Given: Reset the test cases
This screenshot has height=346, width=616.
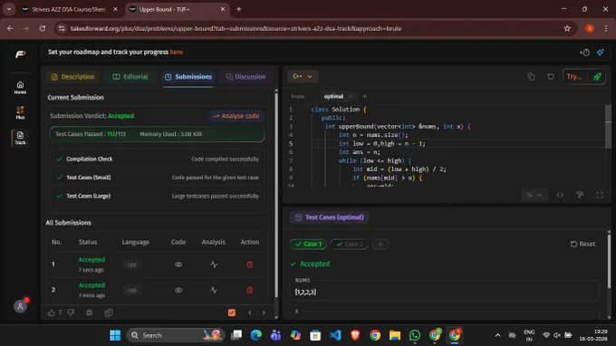Looking at the screenshot, I should 582,244.
